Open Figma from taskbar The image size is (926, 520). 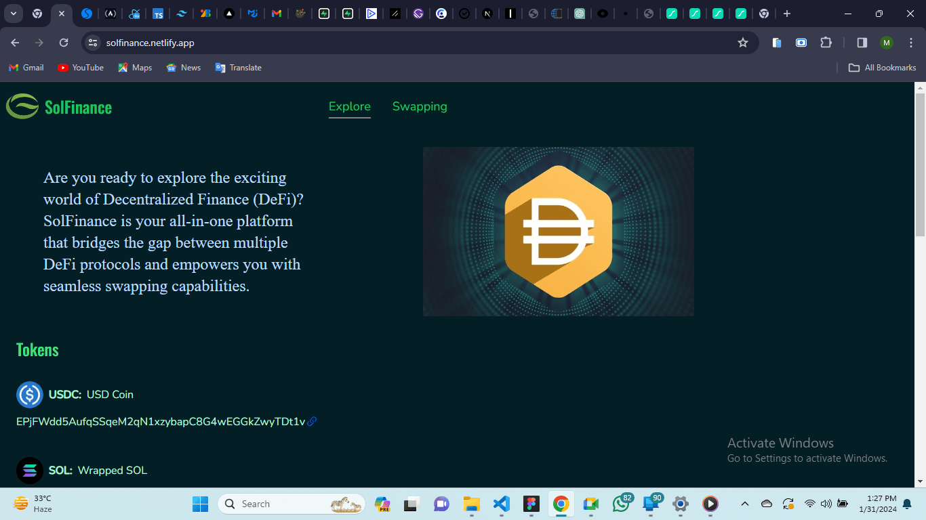pos(531,504)
